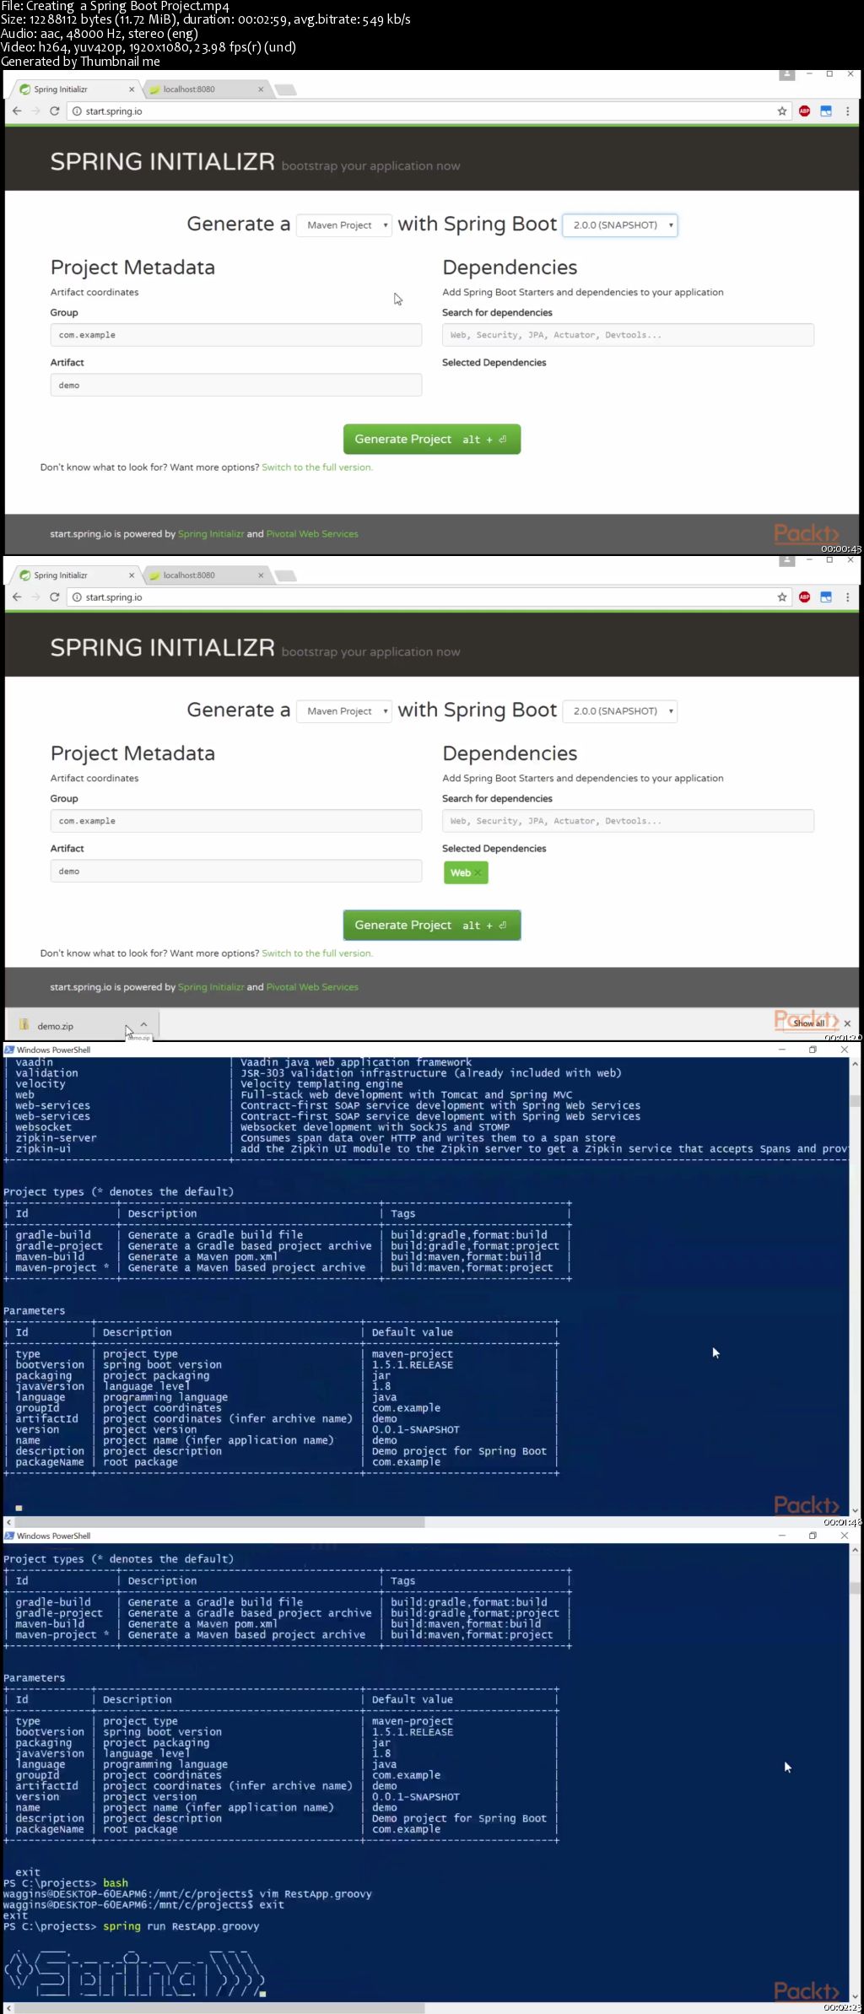Close download bar with X next to Show all
The image size is (864, 2014).
tap(847, 1023)
